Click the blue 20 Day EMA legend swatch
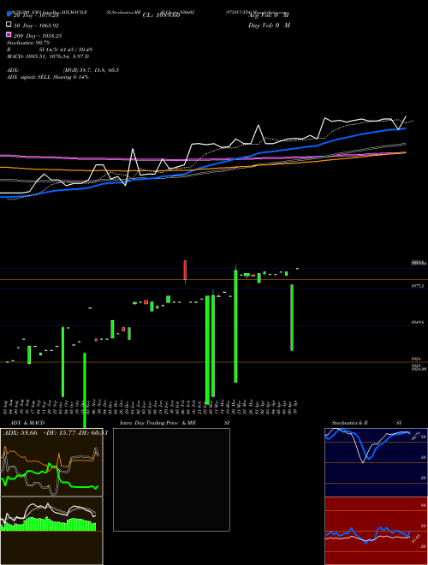This screenshot has height=565, width=428. pyautogui.click(x=9, y=15)
